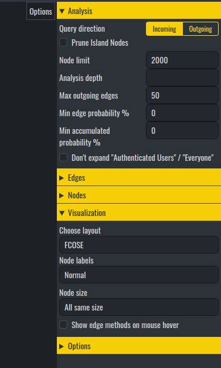Select the Options side tab
This screenshot has width=221, height=368.
(41, 11)
